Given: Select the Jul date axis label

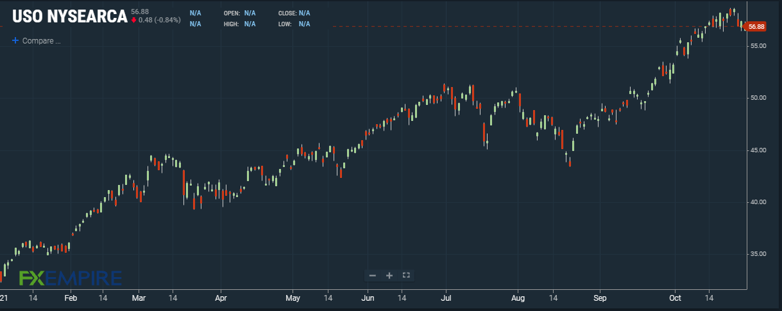Looking at the screenshot, I should pos(447,298).
